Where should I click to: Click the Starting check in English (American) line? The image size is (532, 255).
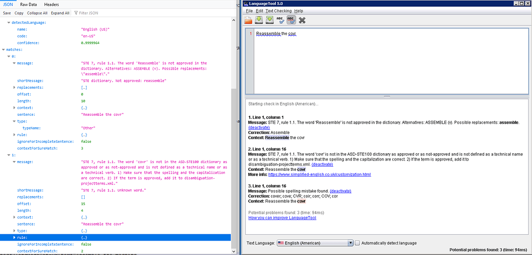(x=283, y=104)
